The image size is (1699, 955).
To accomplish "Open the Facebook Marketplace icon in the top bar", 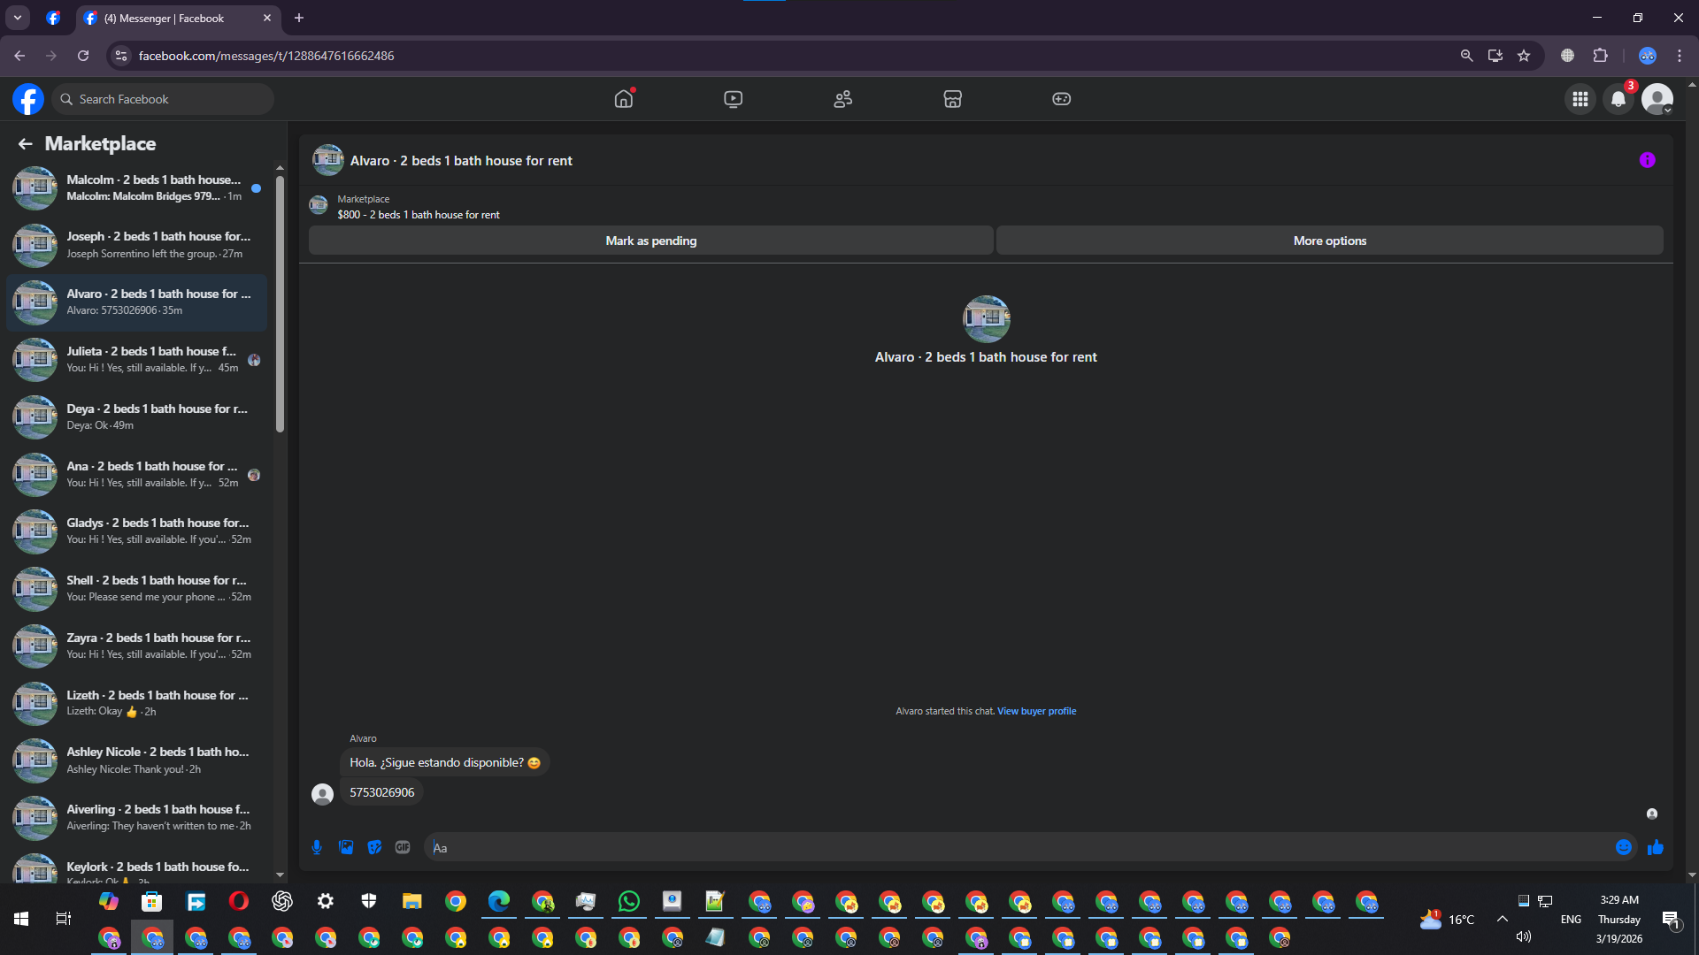I will (952, 99).
